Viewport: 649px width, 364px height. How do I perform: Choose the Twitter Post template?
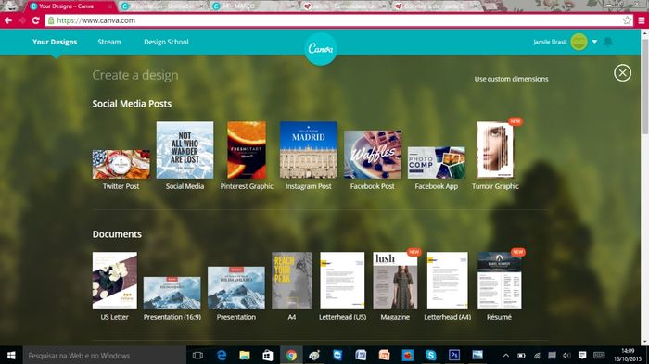pos(121,164)
